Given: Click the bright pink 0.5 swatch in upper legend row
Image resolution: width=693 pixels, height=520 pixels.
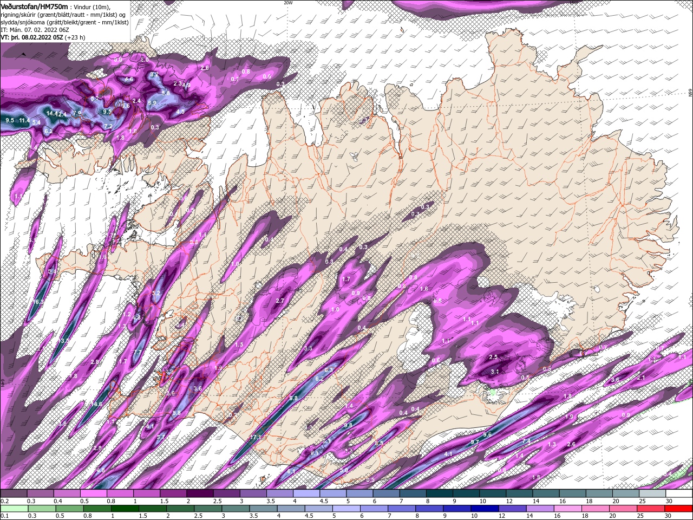Looking at the screenshot, I should point(93,494).
